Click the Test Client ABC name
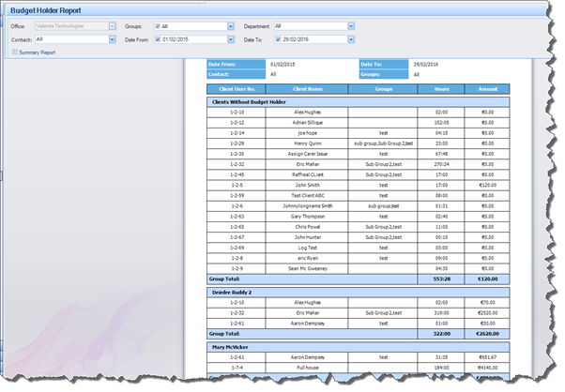The height and width of the screenshot is (392, 565). (x=307, y=196)
